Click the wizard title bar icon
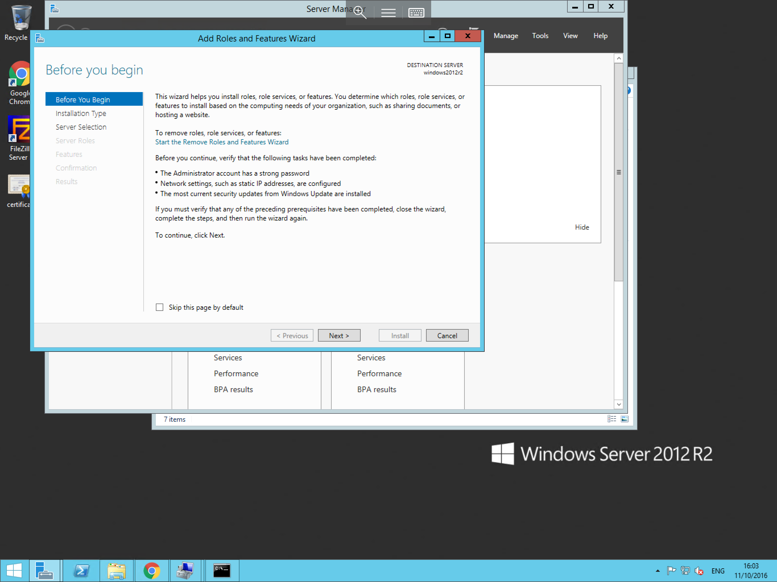777x582 pixels. tap(40, 38)
